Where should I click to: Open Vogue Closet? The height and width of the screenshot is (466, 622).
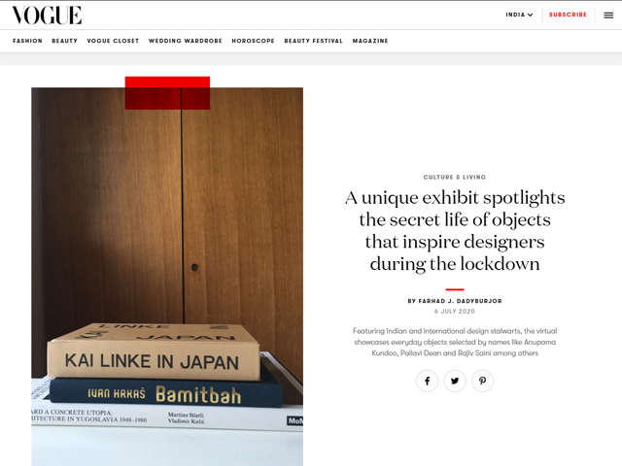click(x=113, y=41)
